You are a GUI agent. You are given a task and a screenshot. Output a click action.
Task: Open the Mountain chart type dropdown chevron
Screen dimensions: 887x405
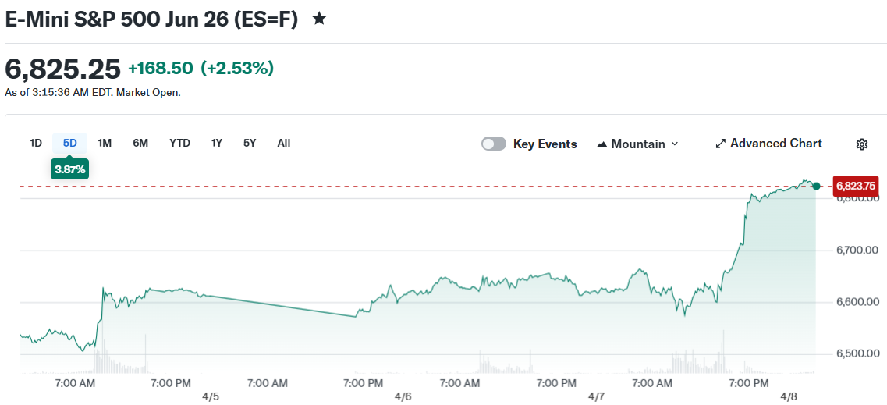tap(674, 144)
